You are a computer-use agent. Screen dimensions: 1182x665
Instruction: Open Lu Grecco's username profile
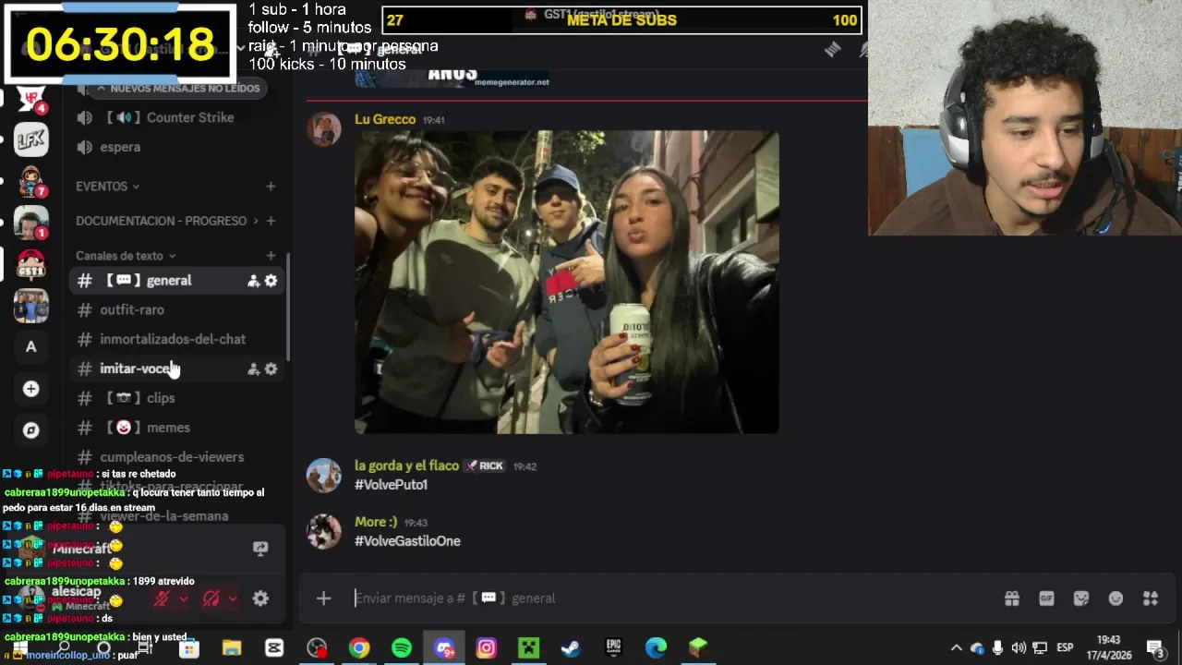click(385, 119)
